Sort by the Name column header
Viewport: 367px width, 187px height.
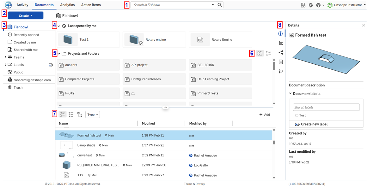[x=64, y=123]
